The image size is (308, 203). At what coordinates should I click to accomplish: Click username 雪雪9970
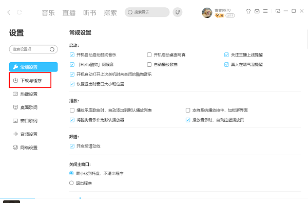click(x=223, y=10)
